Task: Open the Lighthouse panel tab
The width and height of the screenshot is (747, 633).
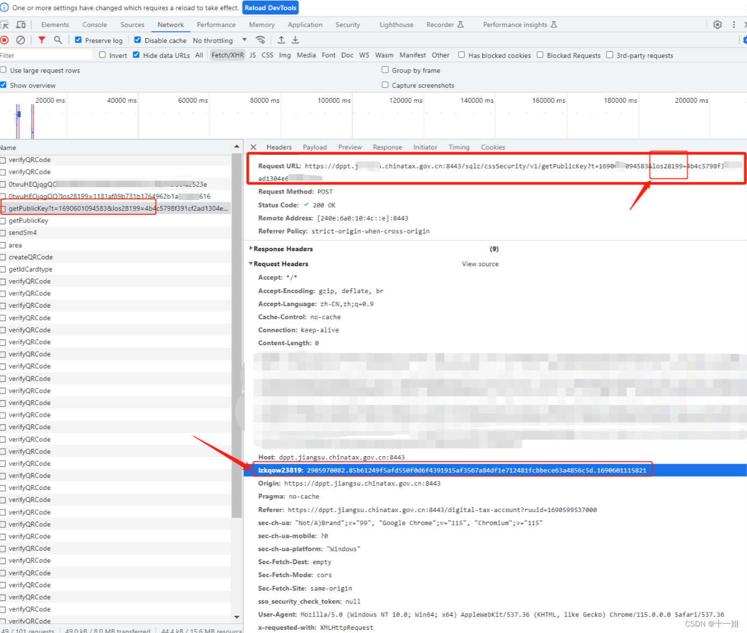Action: click(x=397, y=25)
